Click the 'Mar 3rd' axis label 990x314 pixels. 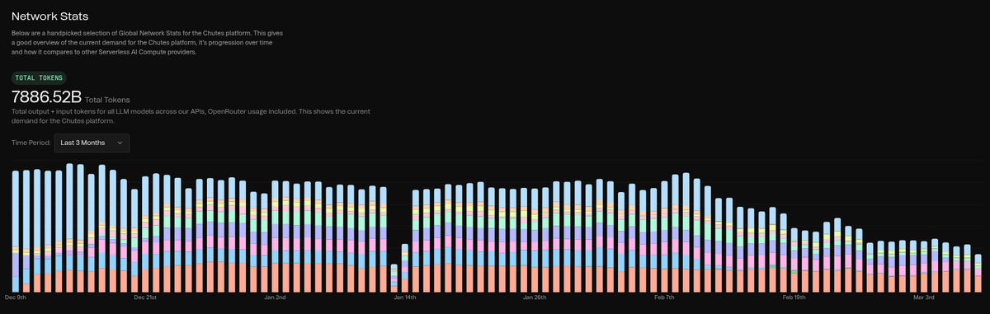[923, 297]
